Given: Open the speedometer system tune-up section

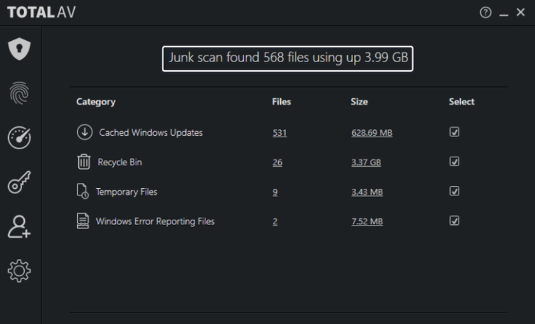Looking at the screenshot, I should point(19,137).
